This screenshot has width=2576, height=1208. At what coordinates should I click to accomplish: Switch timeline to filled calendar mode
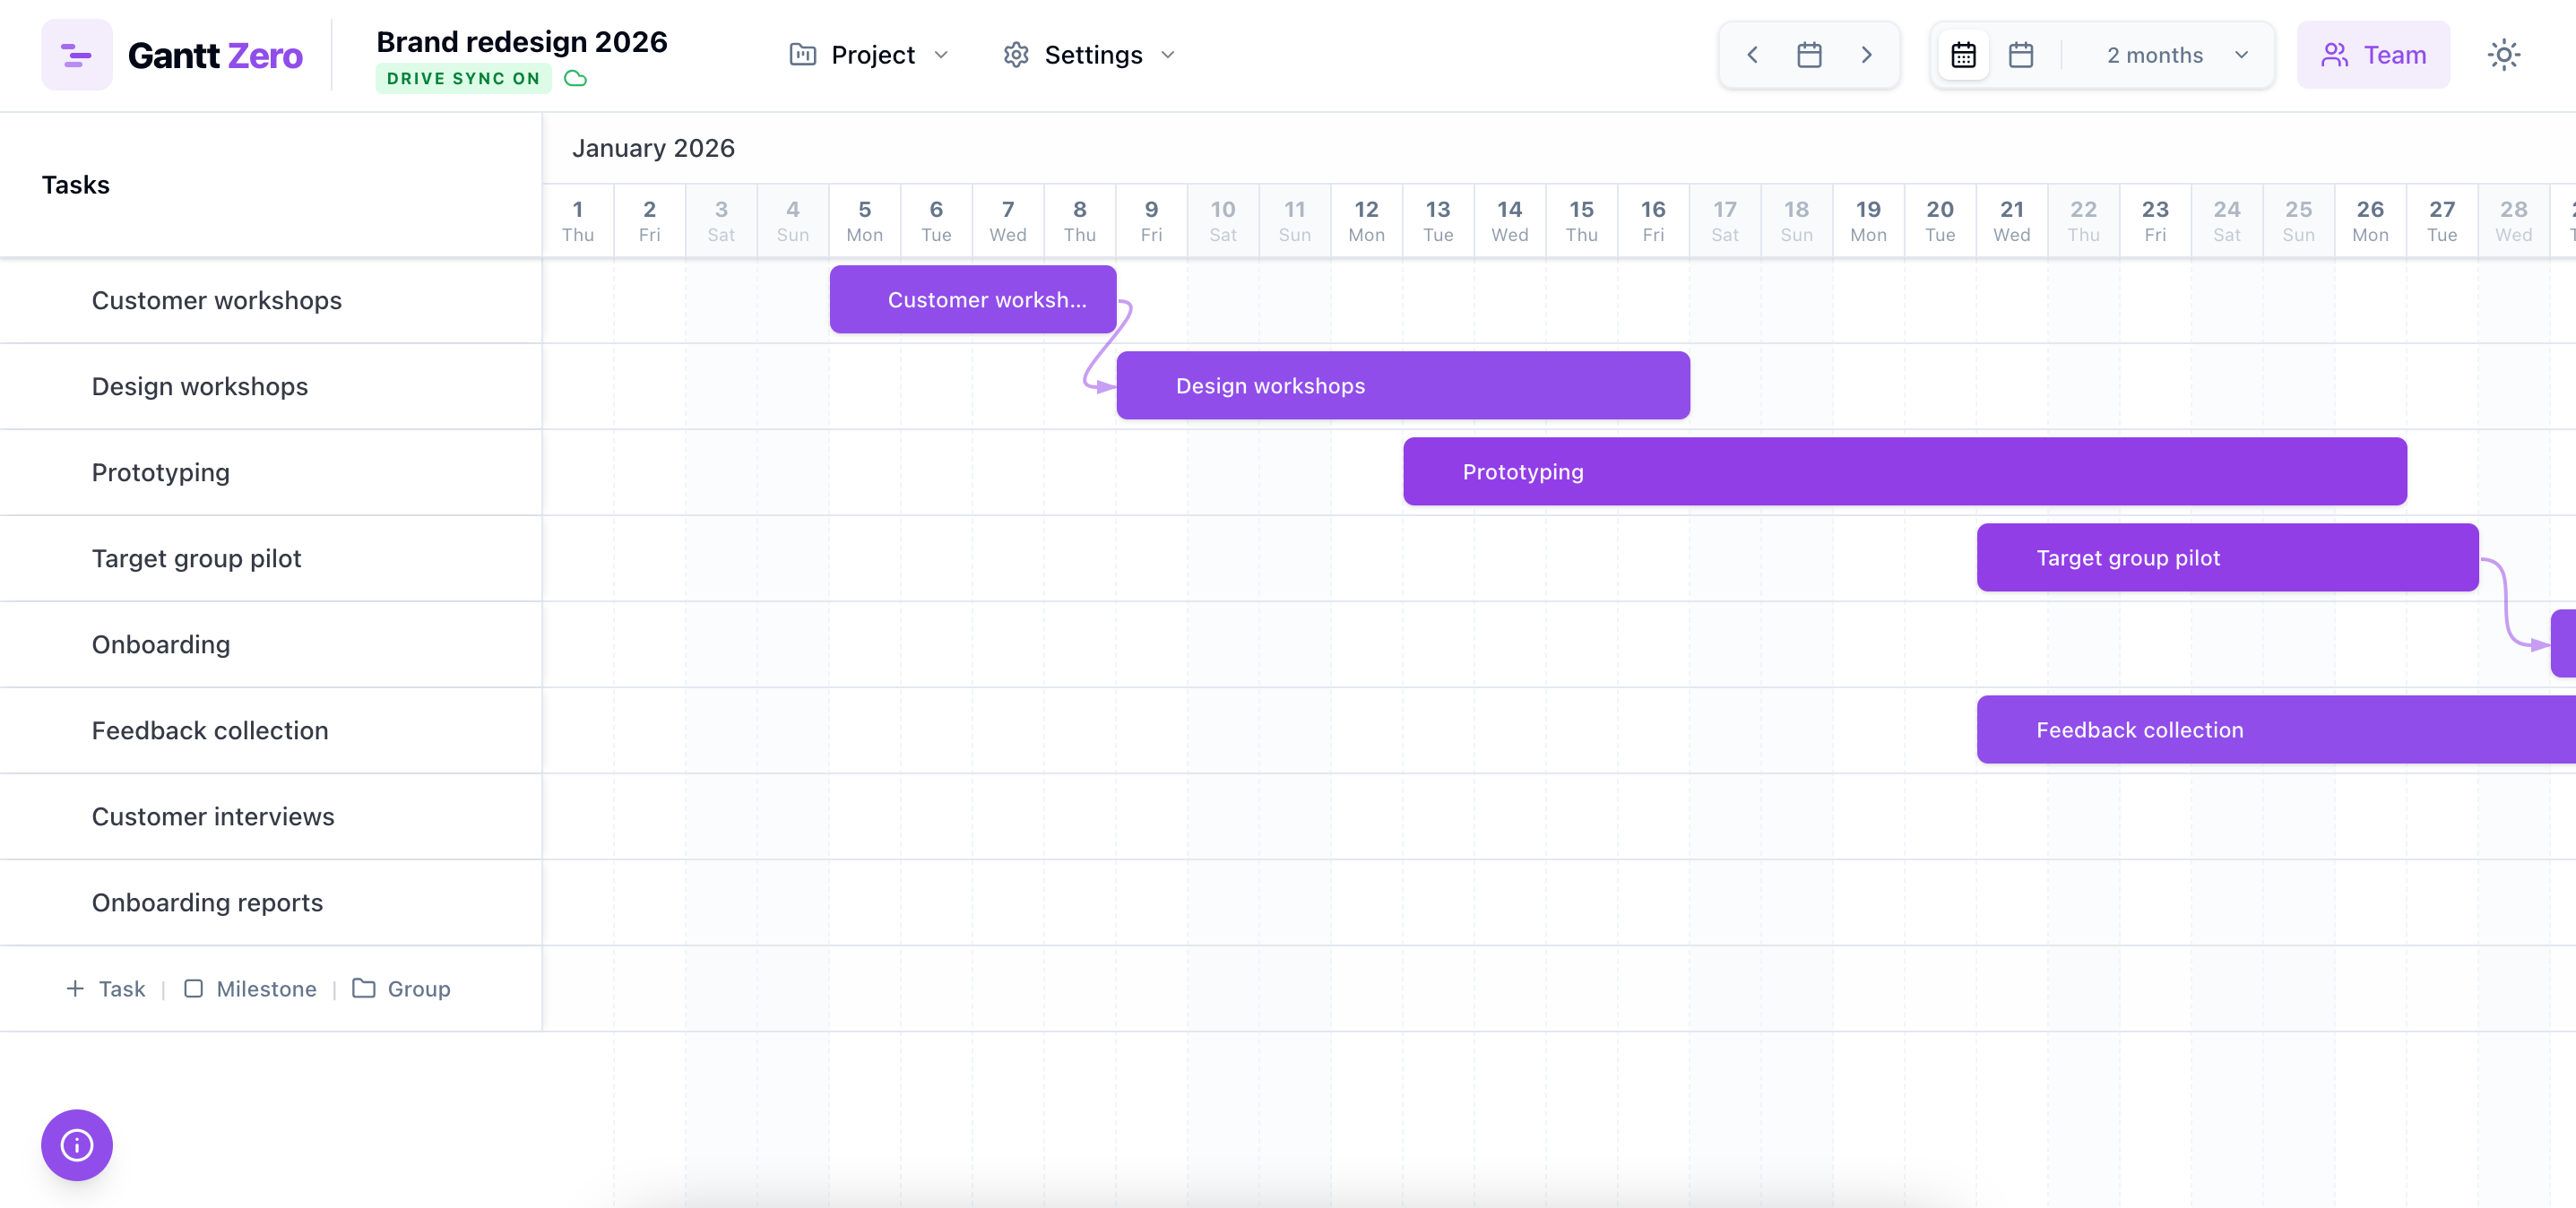[x=1963, y=55]
